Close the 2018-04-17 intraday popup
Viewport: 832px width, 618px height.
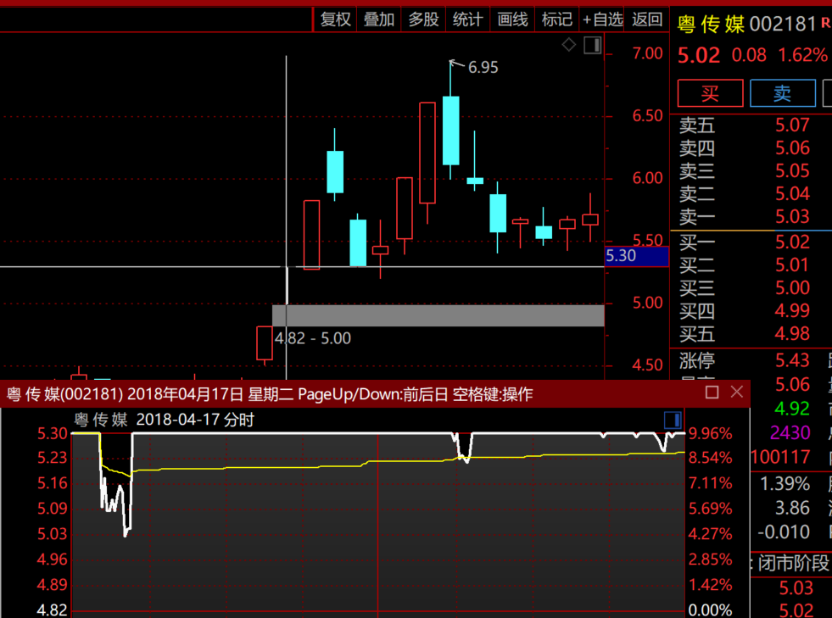click(736, 392)
